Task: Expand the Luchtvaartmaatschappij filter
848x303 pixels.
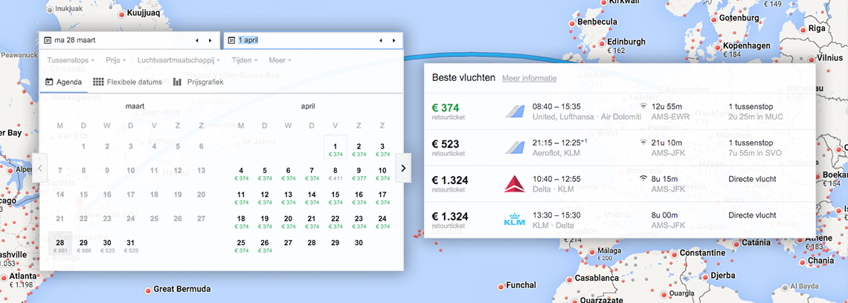Action: (179, 60)
